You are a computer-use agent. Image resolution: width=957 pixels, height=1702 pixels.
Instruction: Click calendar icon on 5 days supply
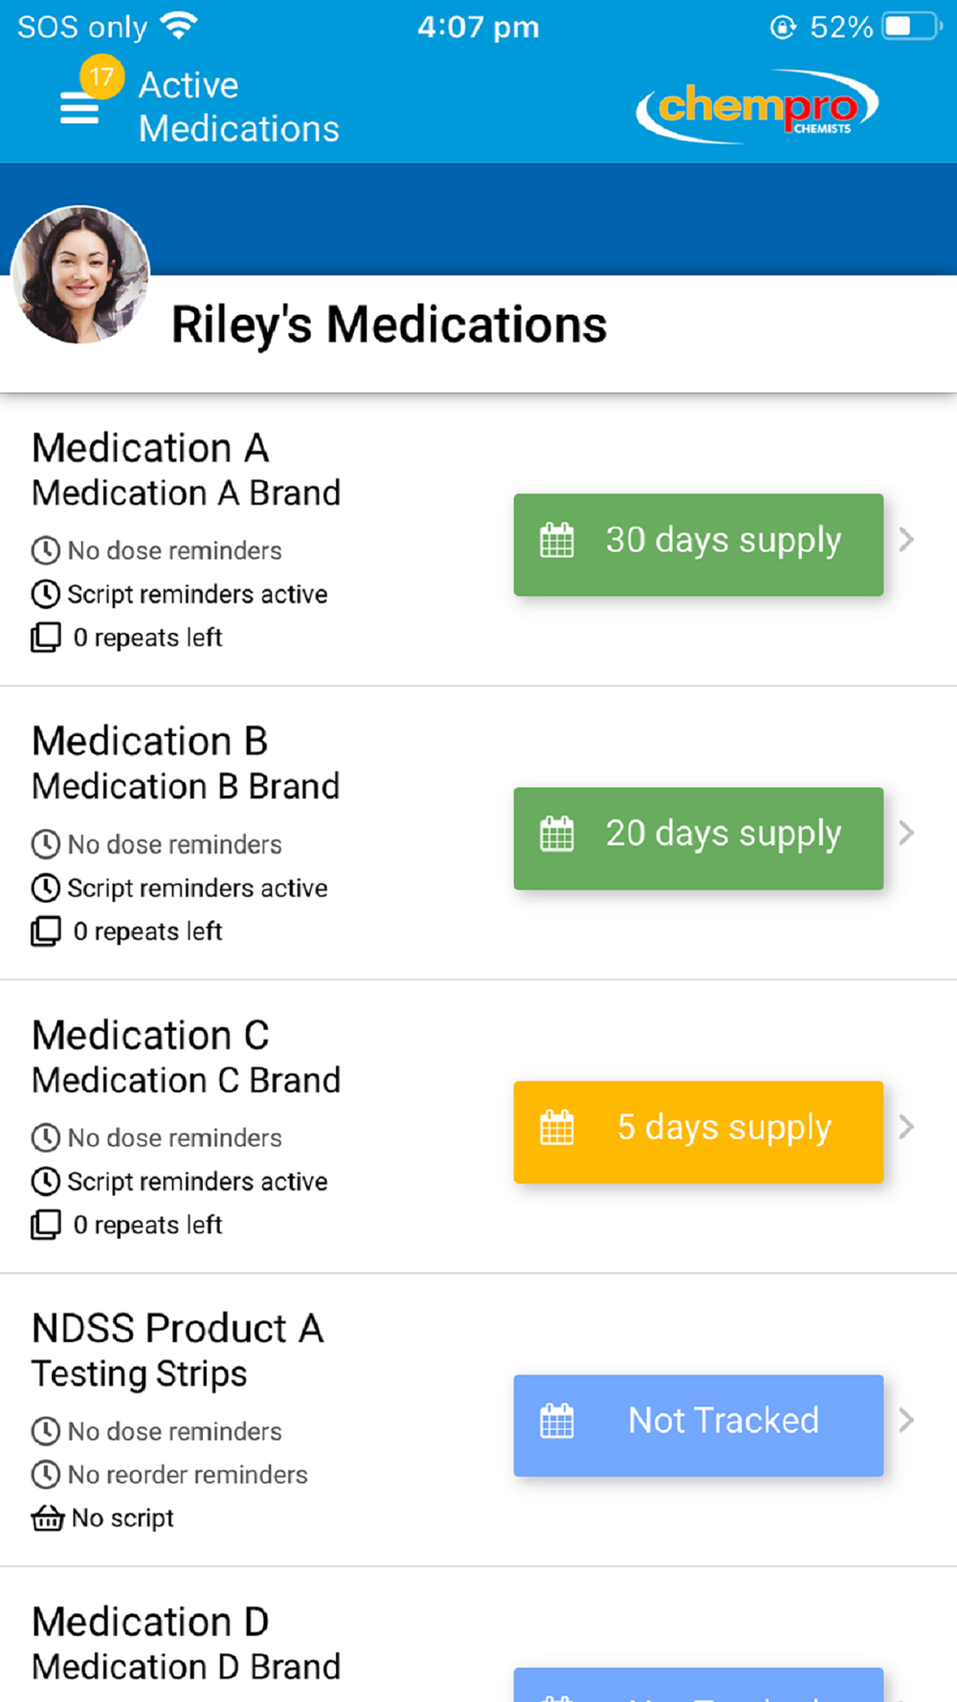pyautogui.click(x=557, y=1128)
